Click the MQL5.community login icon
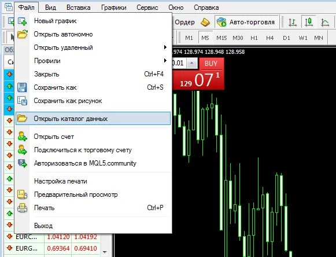This screenshot has height=257, width=336. (x=23, y=163)
